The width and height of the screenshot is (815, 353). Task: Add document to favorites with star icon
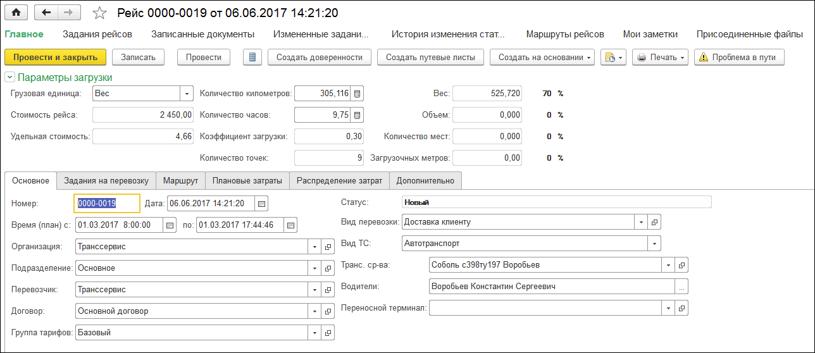[x=99, y=13]
